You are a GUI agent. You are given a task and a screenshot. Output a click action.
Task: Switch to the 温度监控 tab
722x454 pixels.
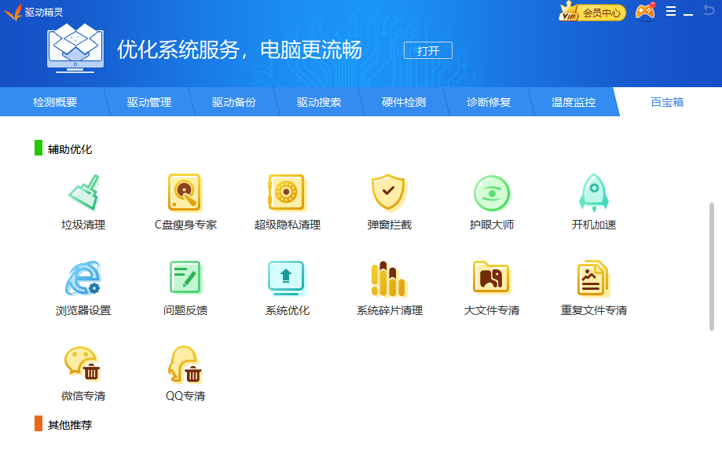(x=574, y=102)
